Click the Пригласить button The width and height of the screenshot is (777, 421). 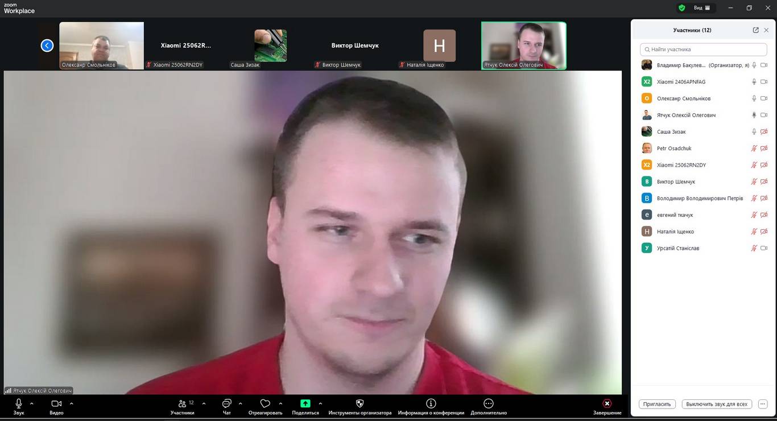(657, 404)
